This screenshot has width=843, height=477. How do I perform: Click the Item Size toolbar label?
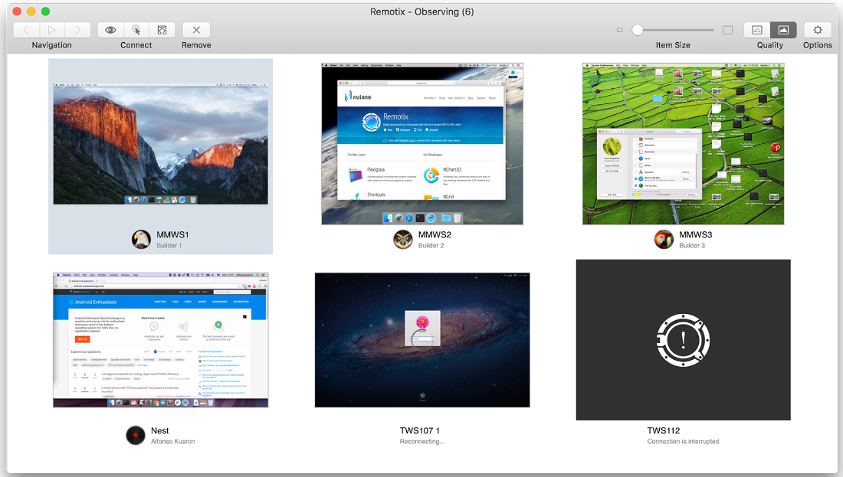(673, 45)
